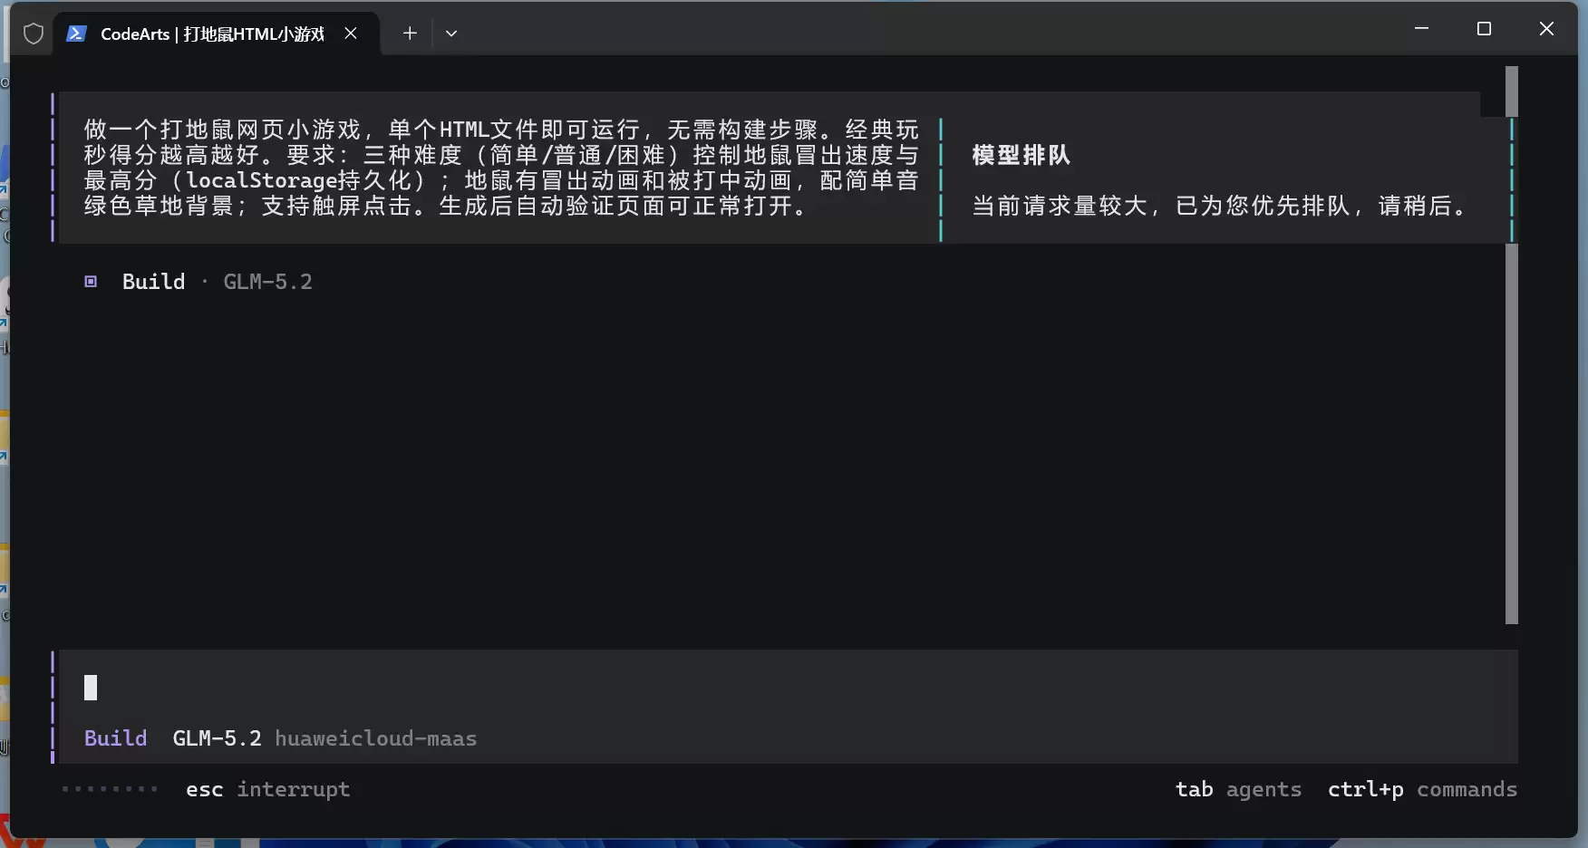
Task: Click the grey GLM-5.2 model text
Action: tap(267, 282)
